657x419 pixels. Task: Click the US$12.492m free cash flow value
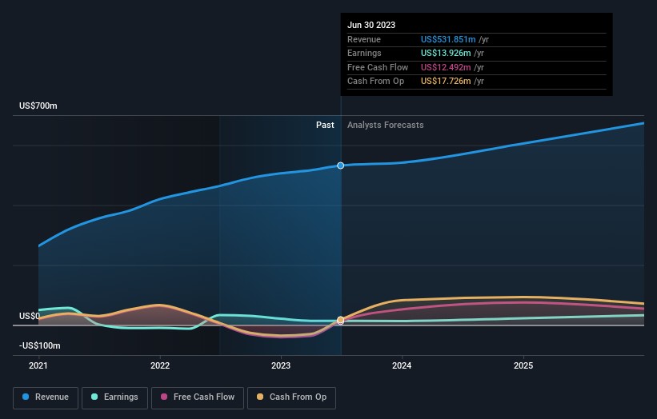[446, 67]
